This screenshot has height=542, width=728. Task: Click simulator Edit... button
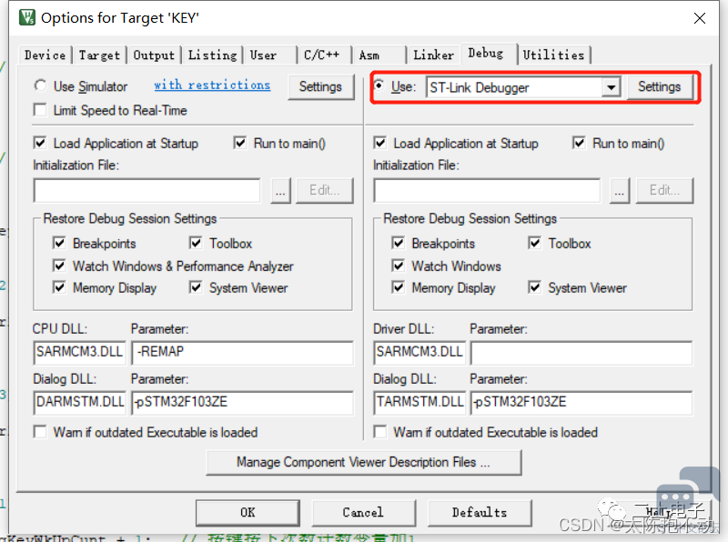click(325, 191)
